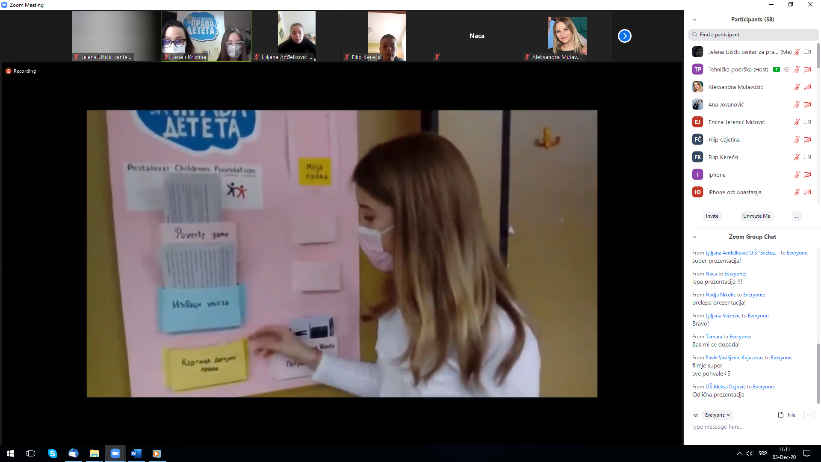Click the muted mic icon for Ana Jovanović
This screenshot has width=821, height=462.
[x=797, y=104]
